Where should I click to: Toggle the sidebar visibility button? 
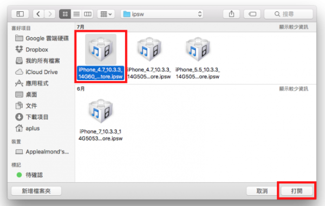[x=20, y=14]
